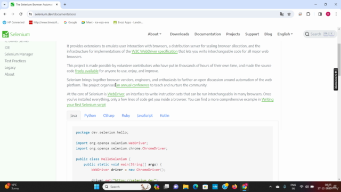Open Selenium Manager in the sidebar
Screen dimensions: 341x192
19,54
